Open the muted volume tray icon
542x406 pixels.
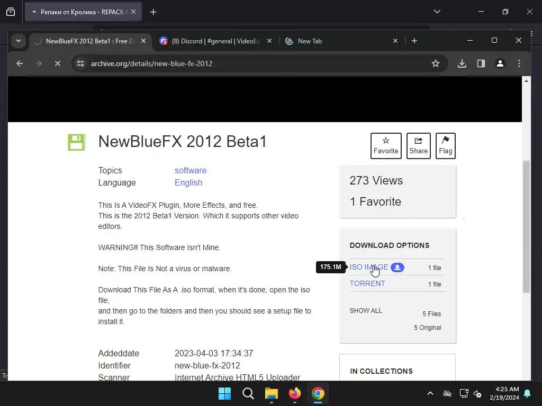pos(477,393)
